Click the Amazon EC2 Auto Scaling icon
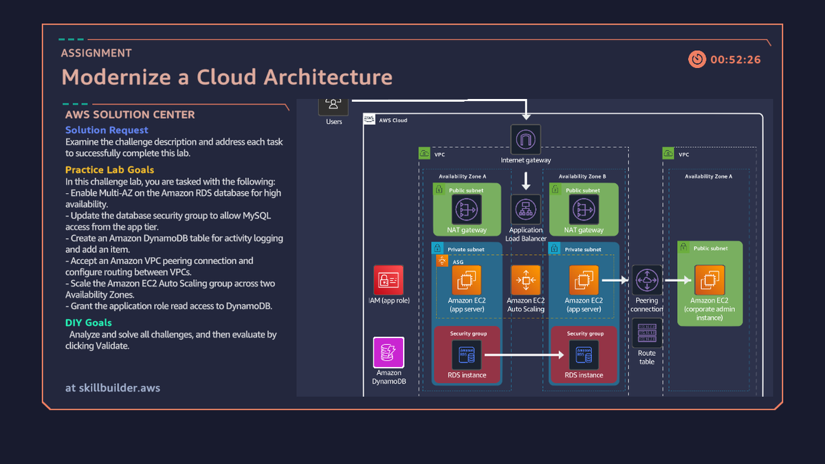 [x=526, y=280]
